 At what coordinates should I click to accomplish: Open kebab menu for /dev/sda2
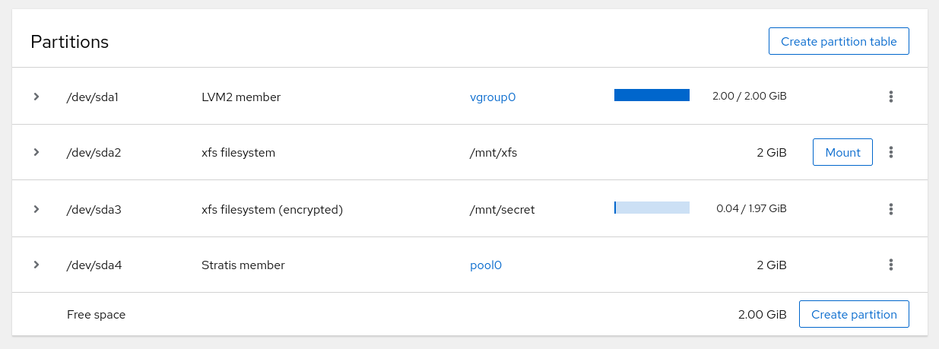[x=891, y=152]
